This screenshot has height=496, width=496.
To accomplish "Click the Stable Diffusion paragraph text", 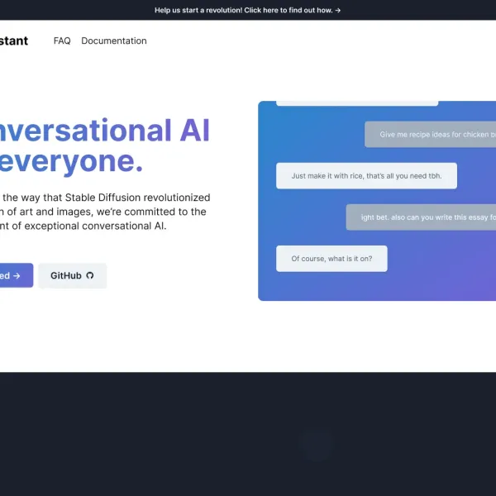I will click(x=105, y=212).
